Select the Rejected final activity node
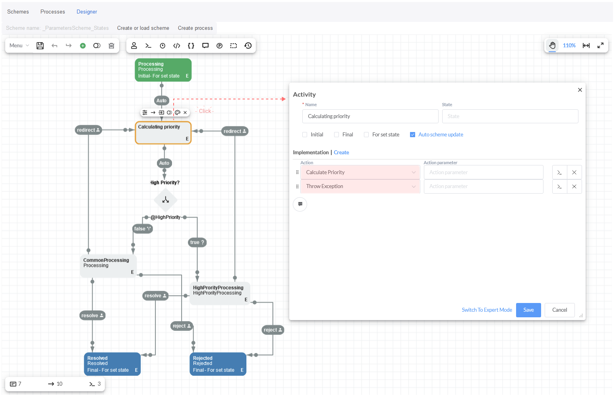This screenshot has height=400, width=615. 218,364
